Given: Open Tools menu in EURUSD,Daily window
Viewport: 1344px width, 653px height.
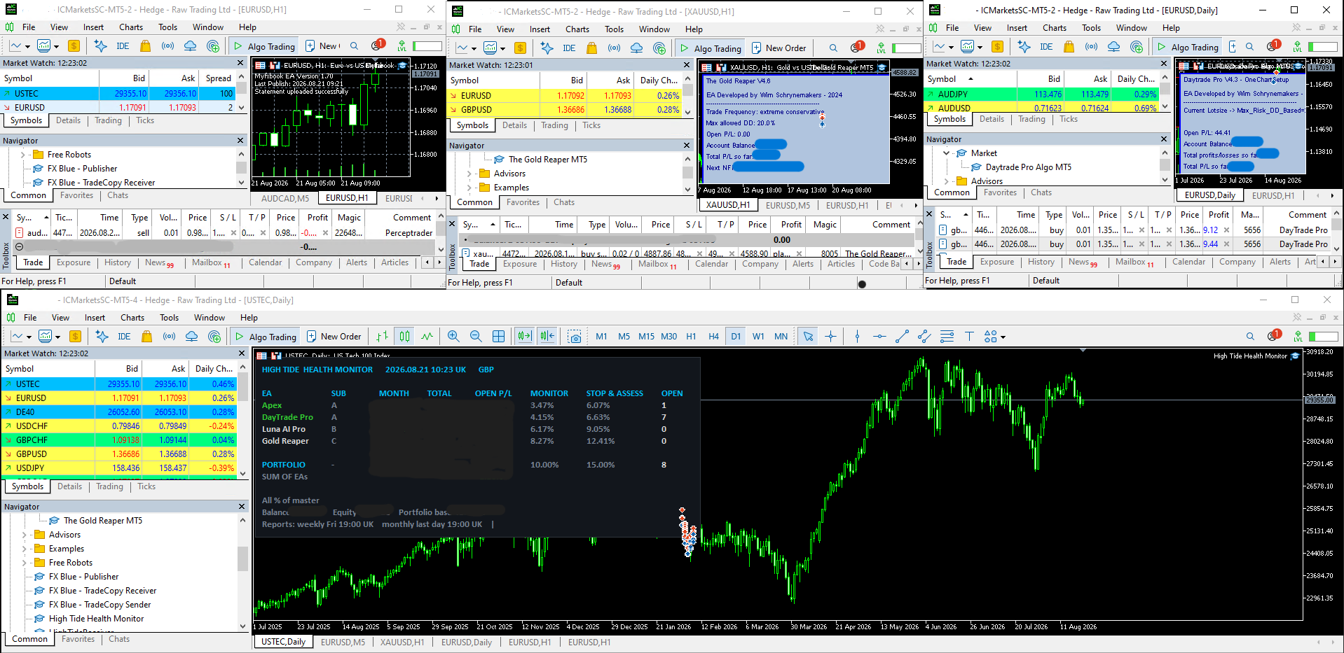Looking at the screenshot, I should point(1091,28).
